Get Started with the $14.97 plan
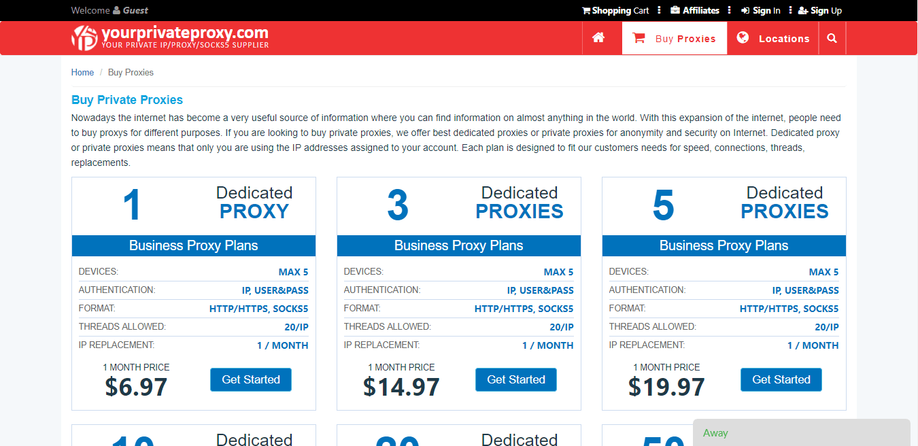Viewport: 918px width, 446px height. coord(516,379)
